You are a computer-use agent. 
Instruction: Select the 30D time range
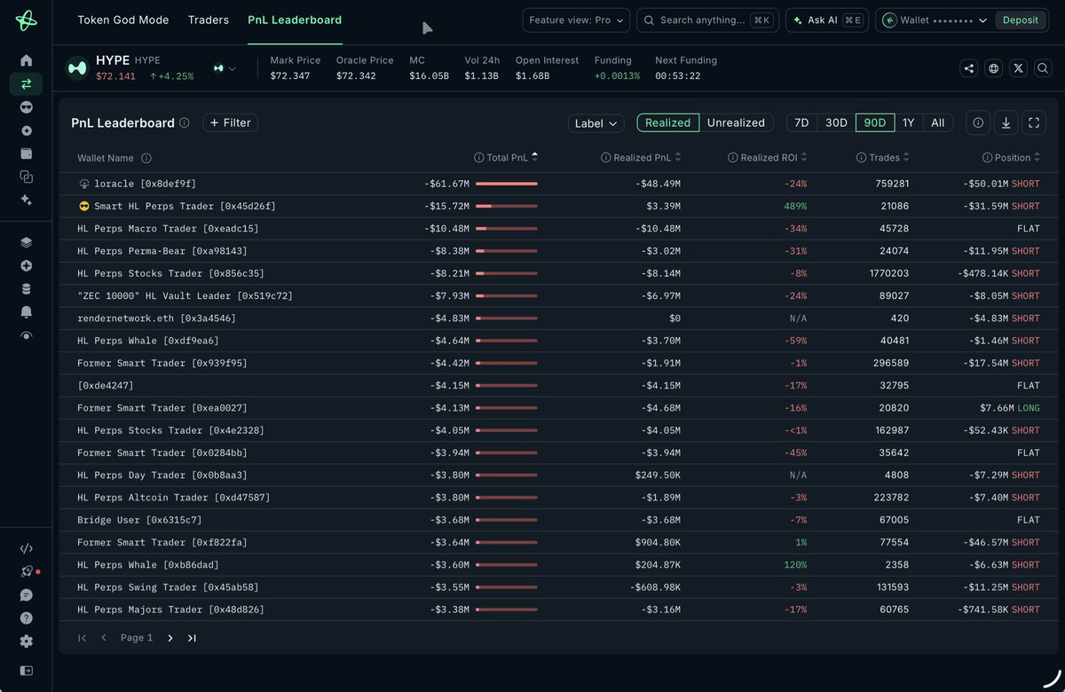point(836,123)
